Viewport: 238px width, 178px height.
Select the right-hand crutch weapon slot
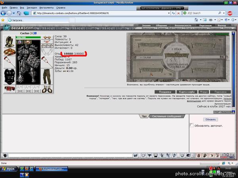tap(47, 62)
